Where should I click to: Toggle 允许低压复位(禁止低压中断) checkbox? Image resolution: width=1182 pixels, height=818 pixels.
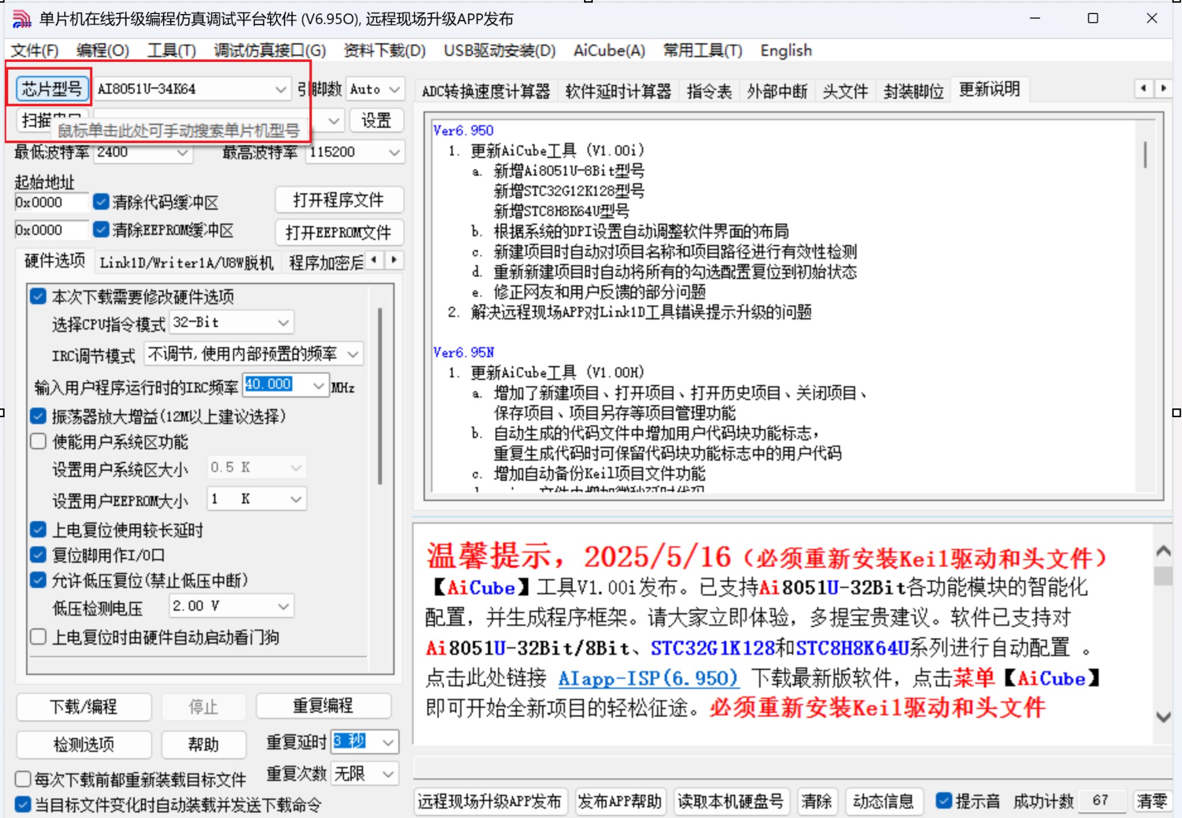click(38, 580)
